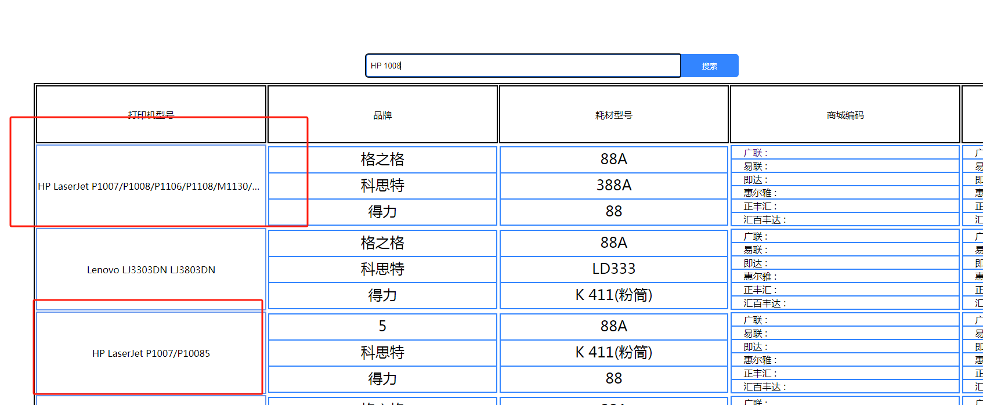
Task: Click 惠尔雅 mall code in the P10085 row
Action: [x=845, y=360]
